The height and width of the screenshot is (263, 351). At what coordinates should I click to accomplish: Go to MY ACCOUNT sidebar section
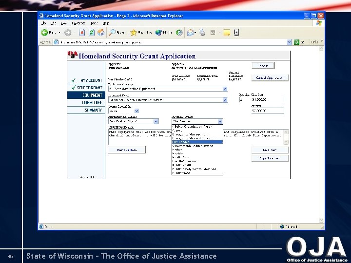coord(86,80)
